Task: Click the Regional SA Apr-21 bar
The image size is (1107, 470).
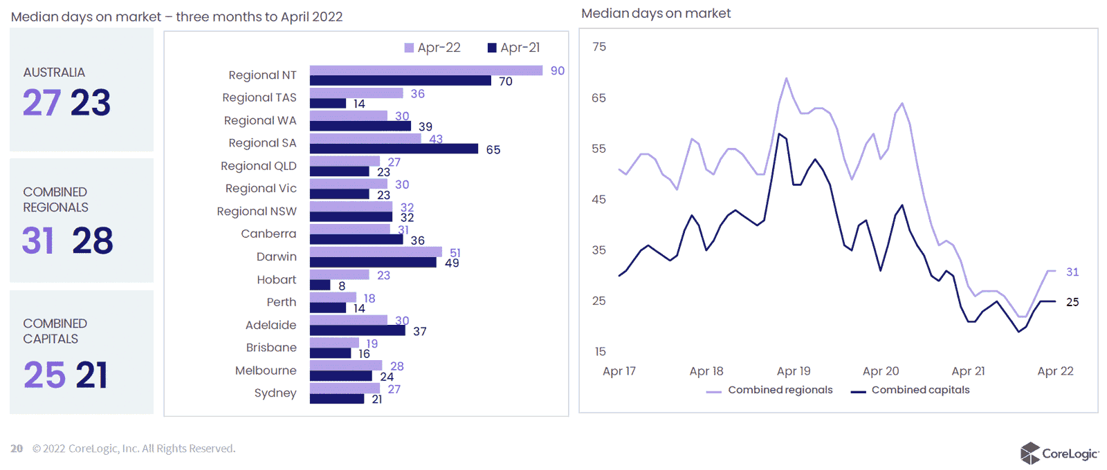Action: (x=394, y=149)
